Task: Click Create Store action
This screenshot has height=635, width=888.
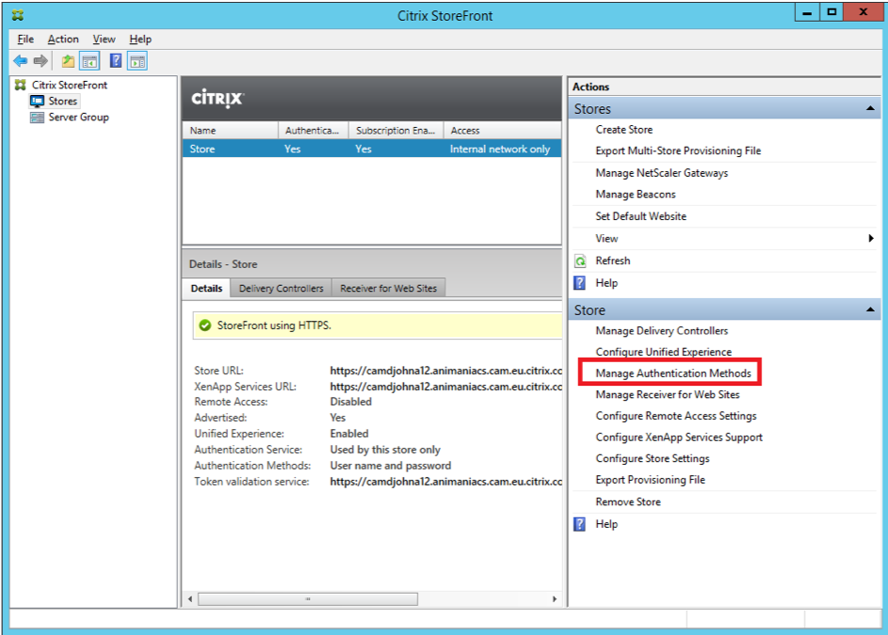Action: 623,130
